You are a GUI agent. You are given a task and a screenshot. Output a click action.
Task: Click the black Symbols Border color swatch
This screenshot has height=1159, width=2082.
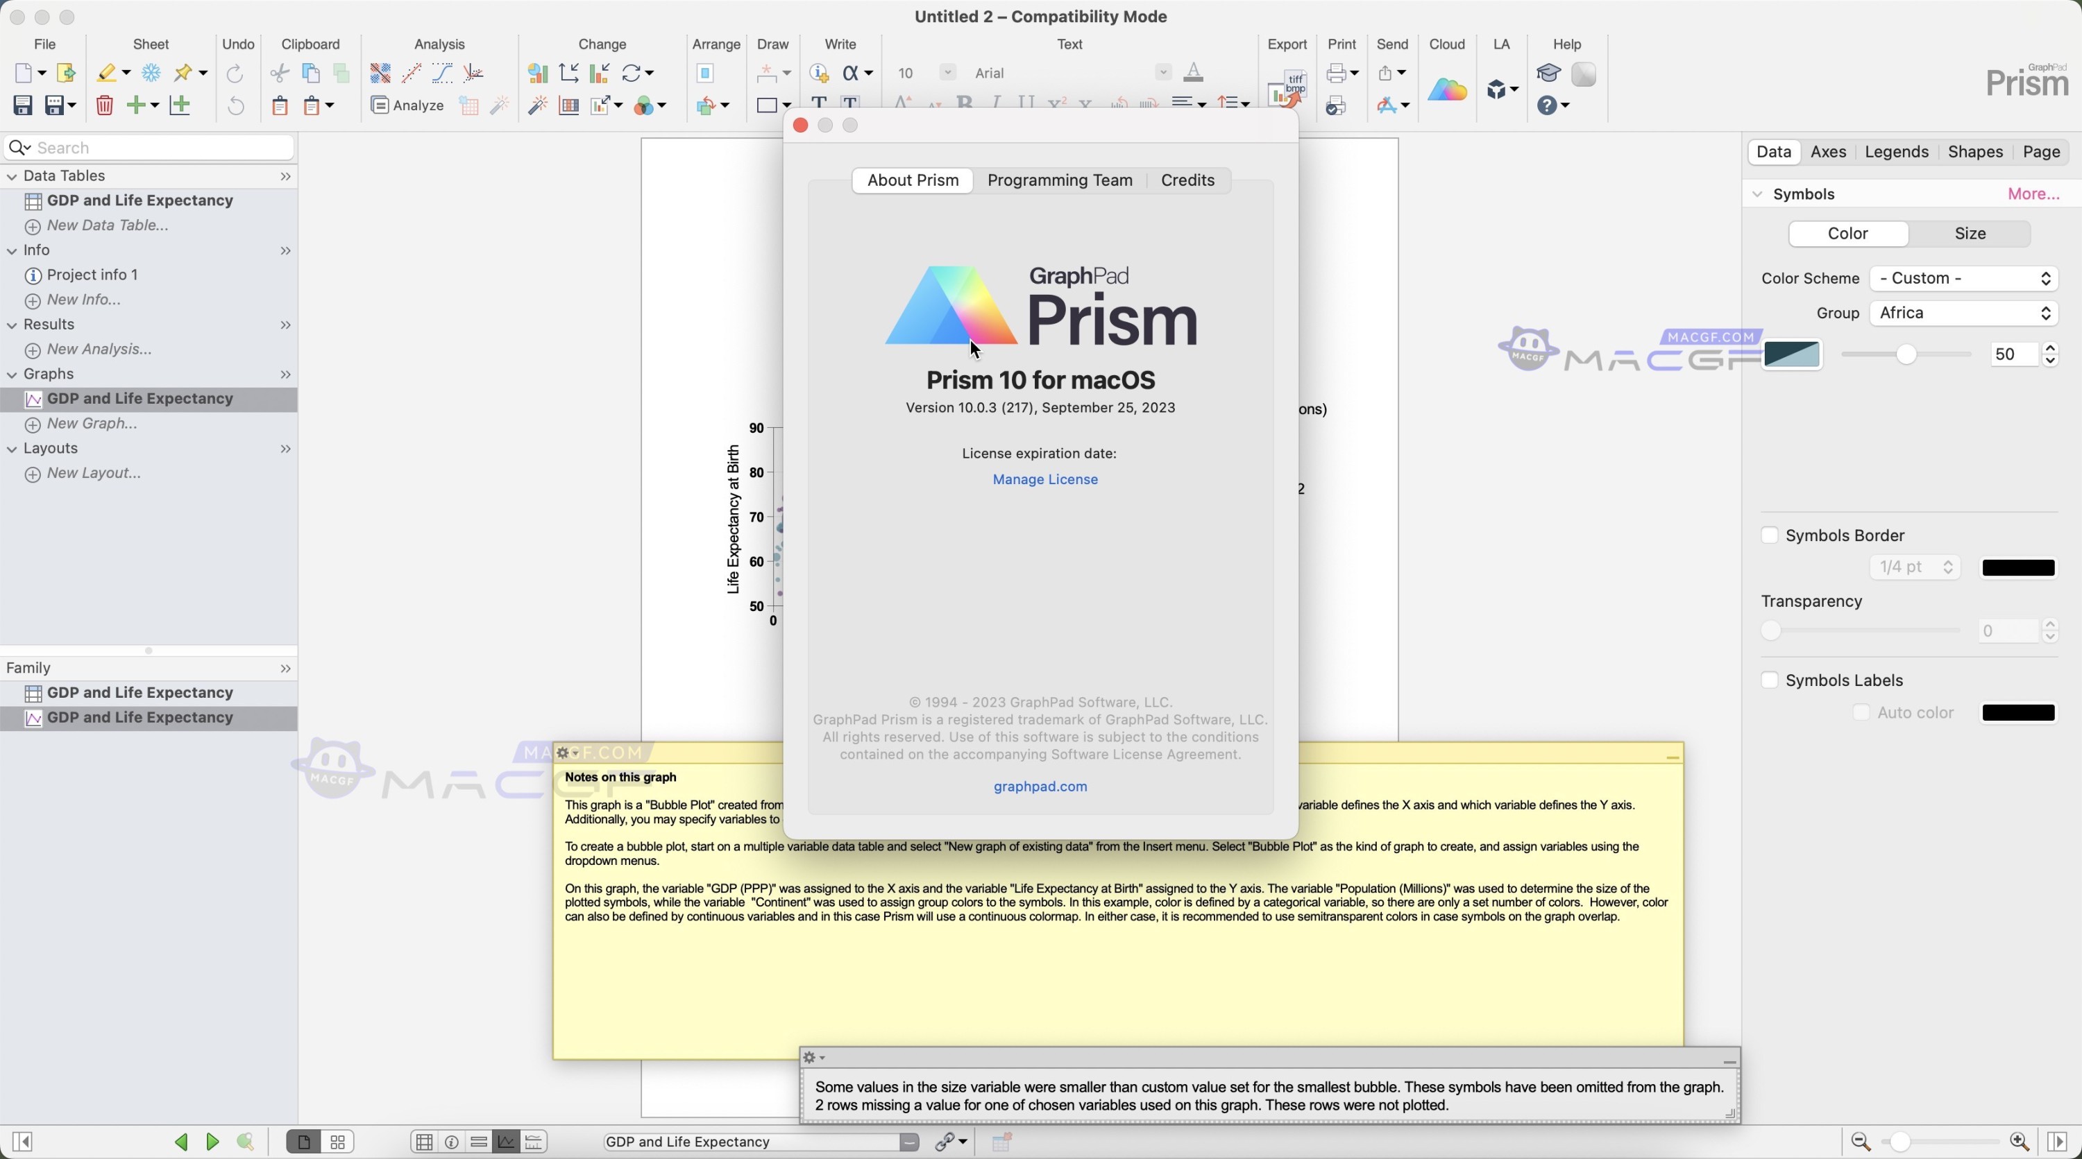pos(2017,567)
